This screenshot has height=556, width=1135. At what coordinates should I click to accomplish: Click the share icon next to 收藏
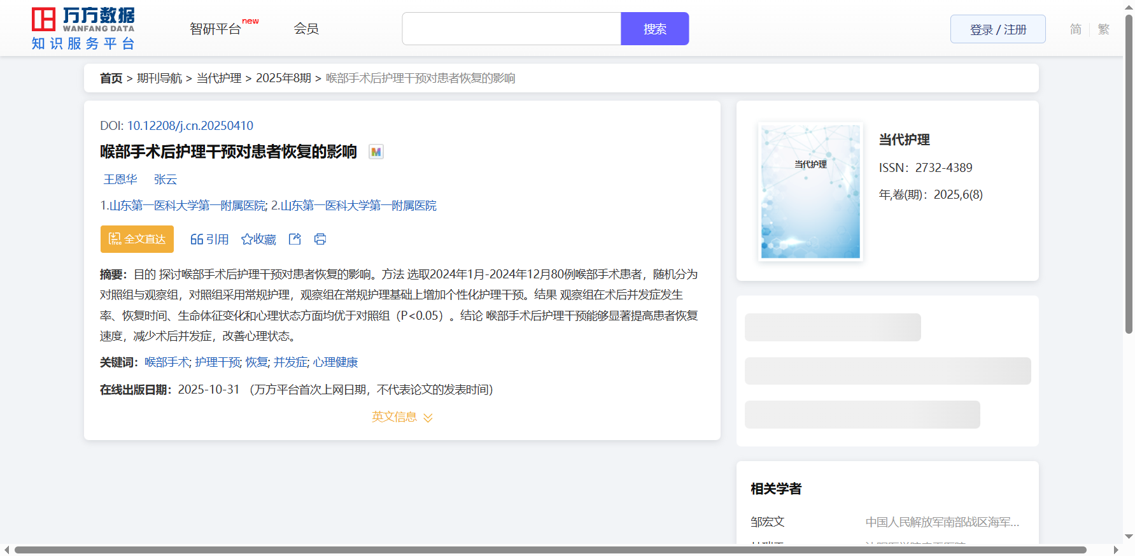tap(295, 239)
